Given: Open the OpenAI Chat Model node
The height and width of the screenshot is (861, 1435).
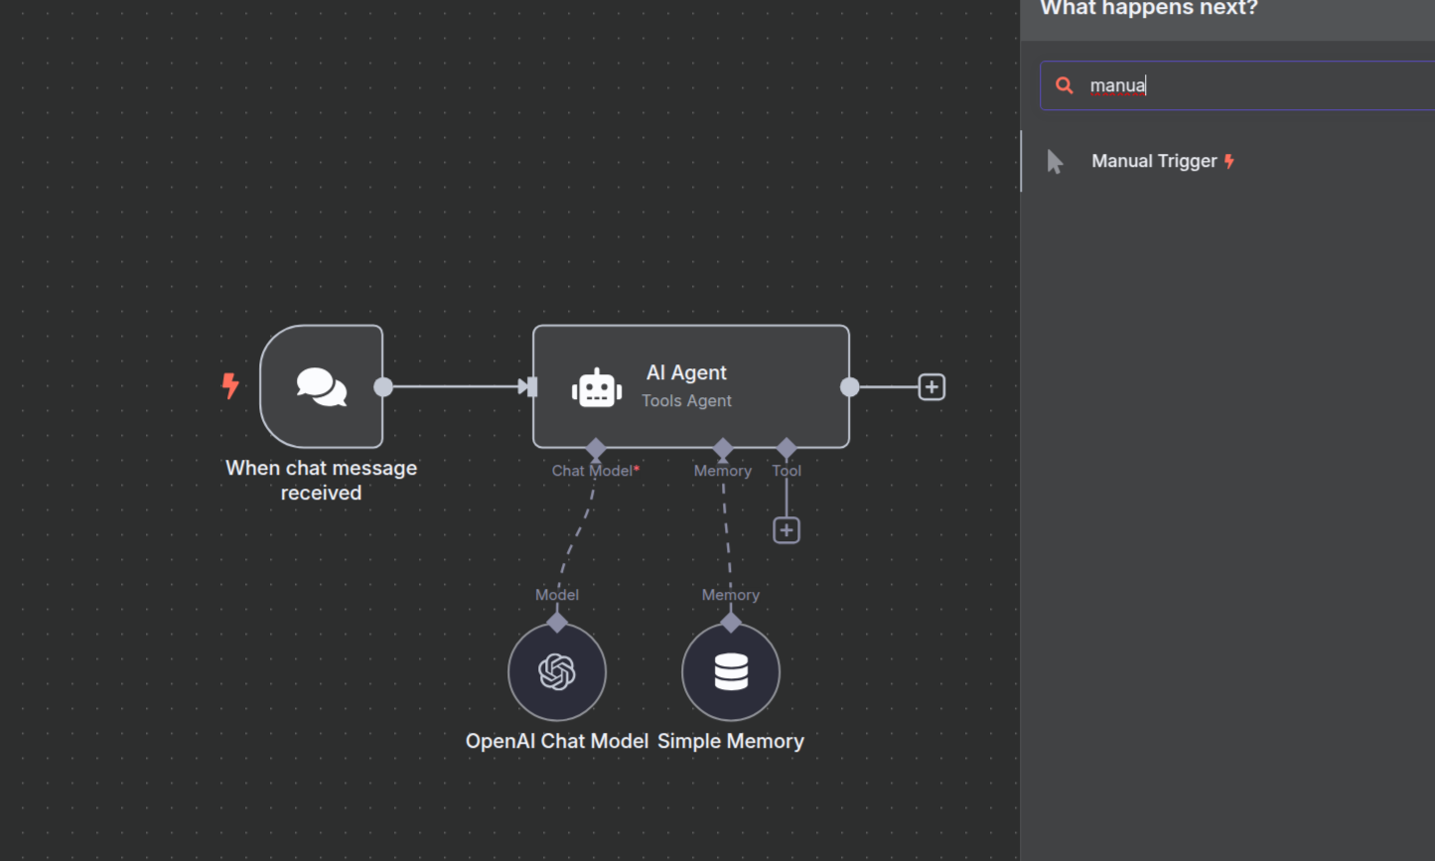Looking at the screenshot, I should [557, 672].
